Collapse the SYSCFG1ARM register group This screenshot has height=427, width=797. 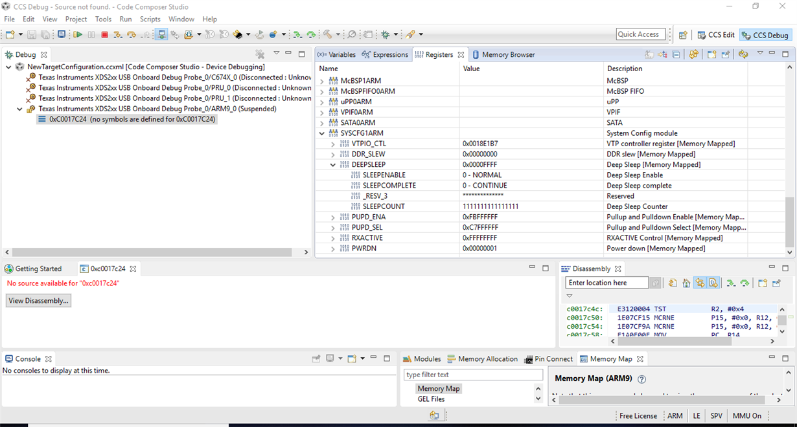pos(322,133)
